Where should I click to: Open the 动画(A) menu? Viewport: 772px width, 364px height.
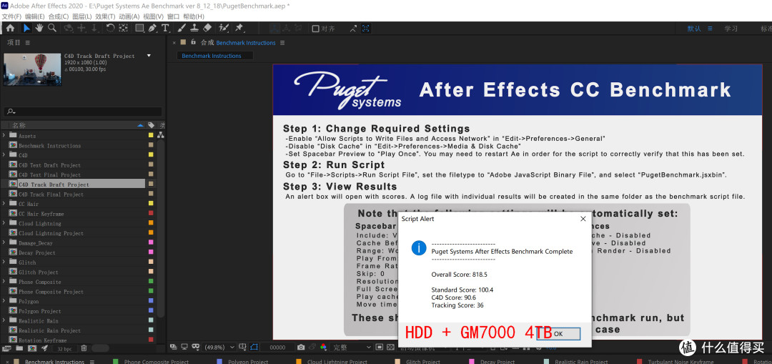(x=129, y=16)
